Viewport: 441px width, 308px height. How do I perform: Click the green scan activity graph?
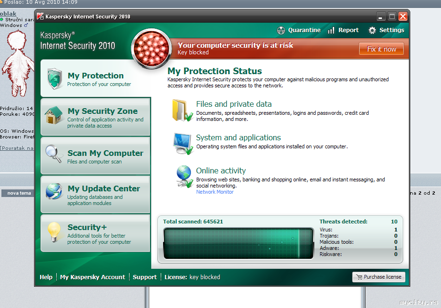pyautogui.click(x=239, y=243)
